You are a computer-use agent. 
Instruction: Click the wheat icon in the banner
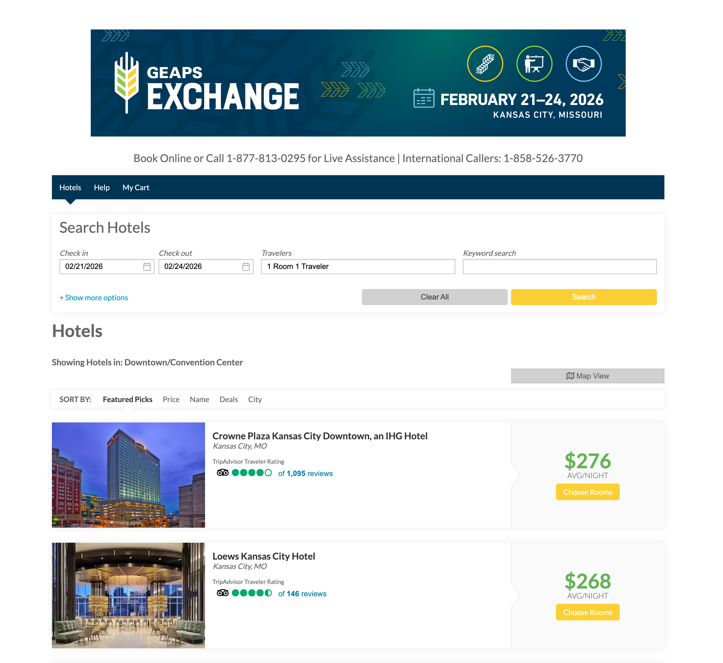(x=485, y=64)
